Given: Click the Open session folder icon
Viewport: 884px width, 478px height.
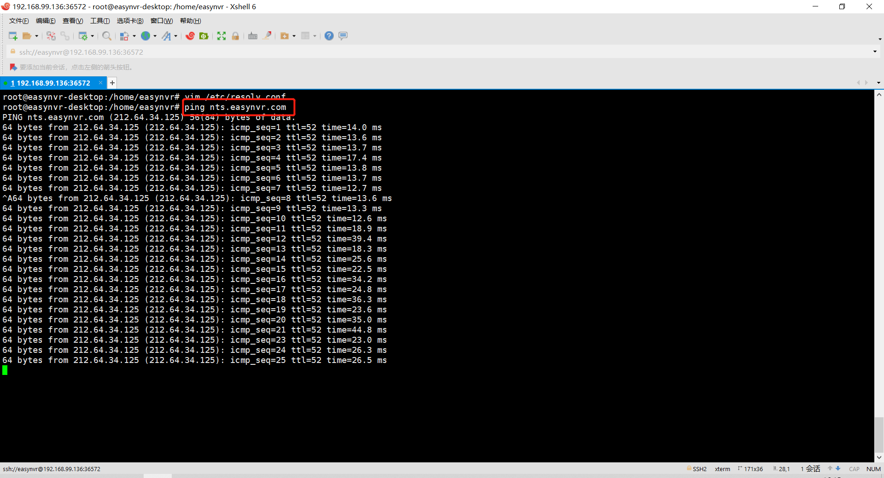Looking at the screenshot, I should 27,36.
